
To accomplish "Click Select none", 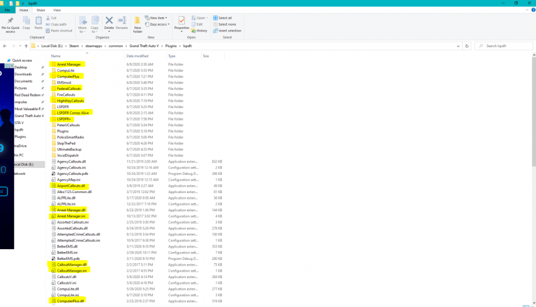I will click(x=225, y=24).
